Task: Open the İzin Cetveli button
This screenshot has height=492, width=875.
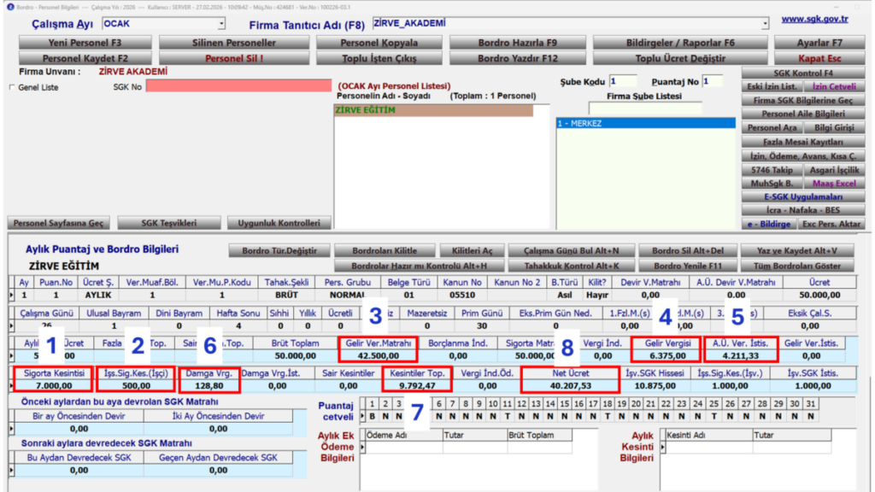Action: point(834,86)
